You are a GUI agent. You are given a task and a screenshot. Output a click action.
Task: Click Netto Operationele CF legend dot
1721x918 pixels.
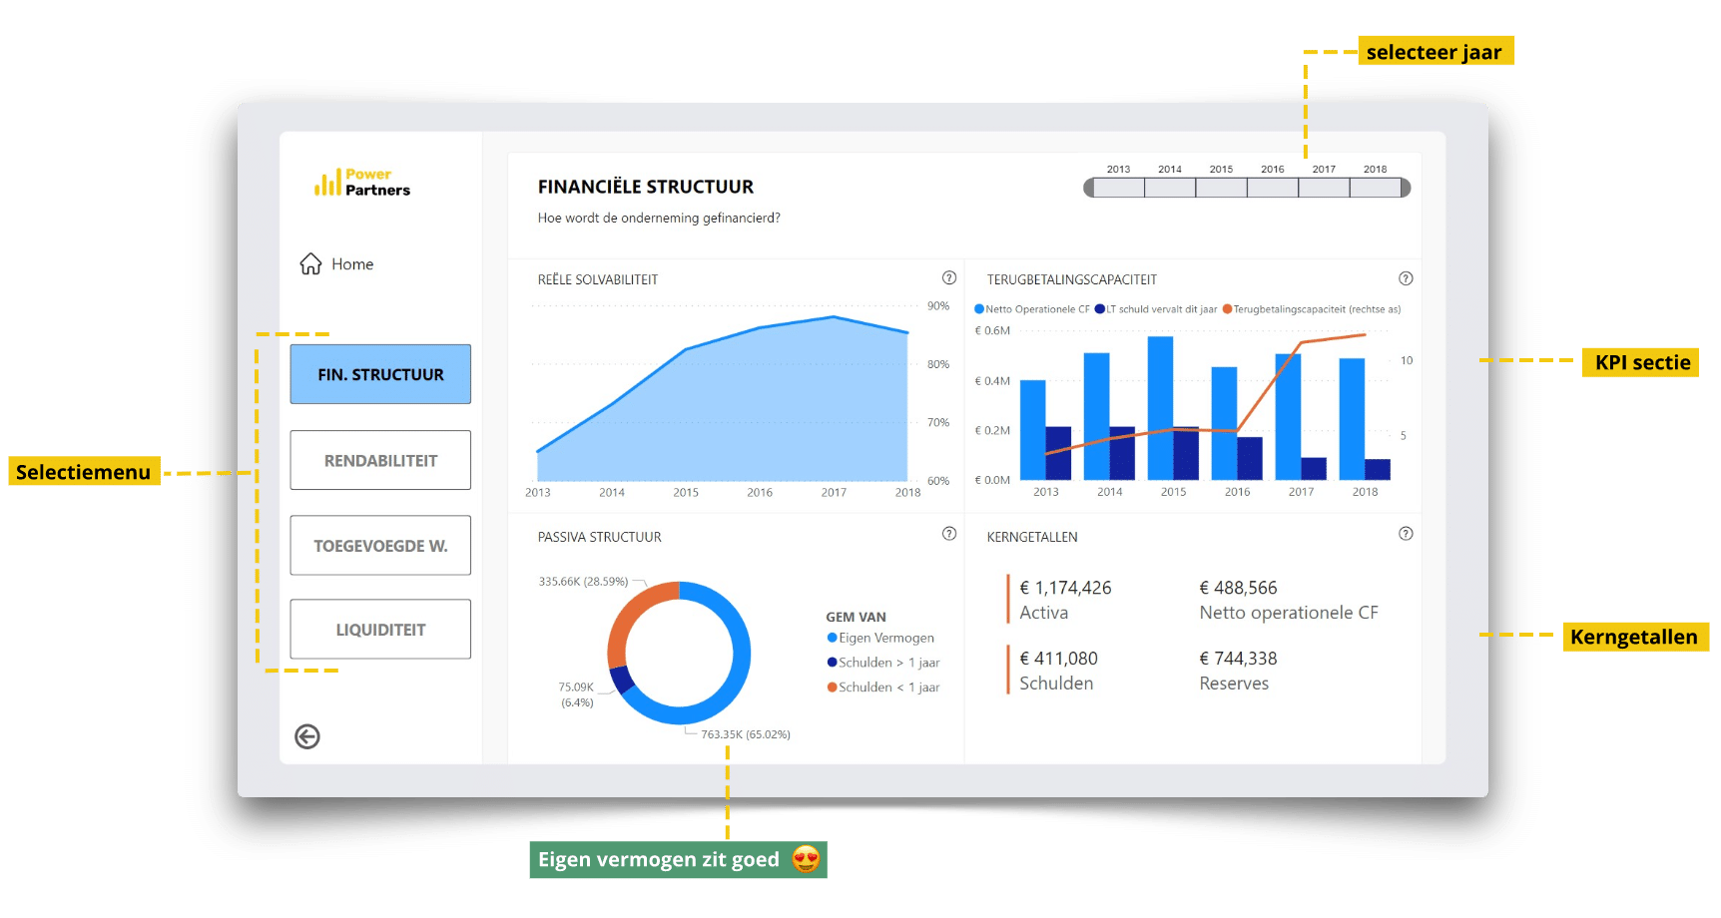[x=979, y=309]
